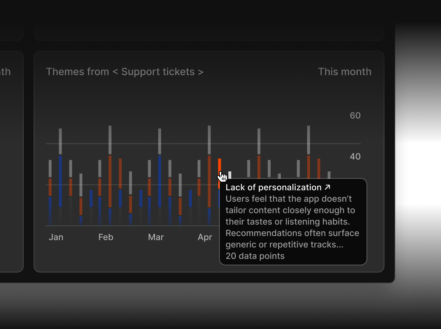Click the right chevron after Support tickets
This screenshot has width=441, height=329.
(200, 72)
